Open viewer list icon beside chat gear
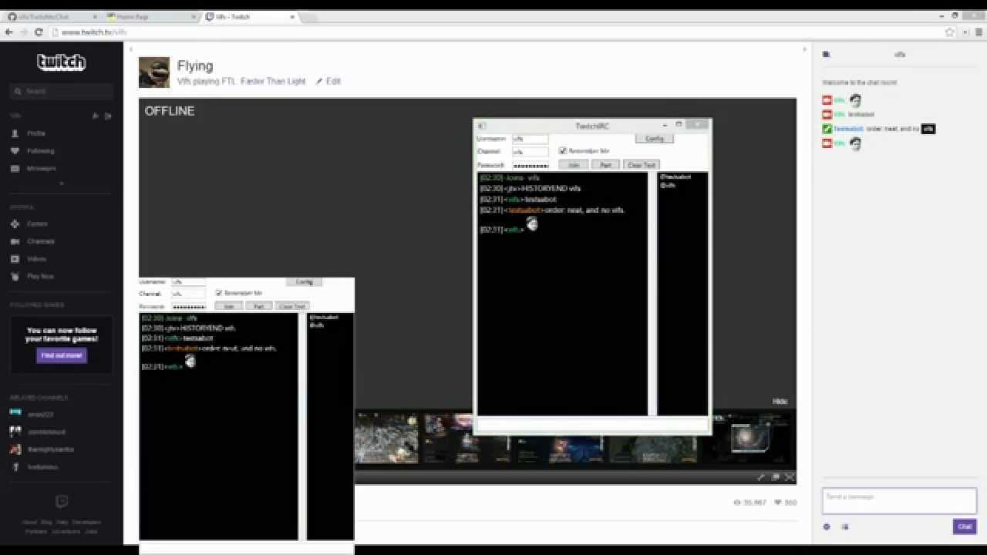987x555 pixels. pyautogui.click(x=845, y=527)
